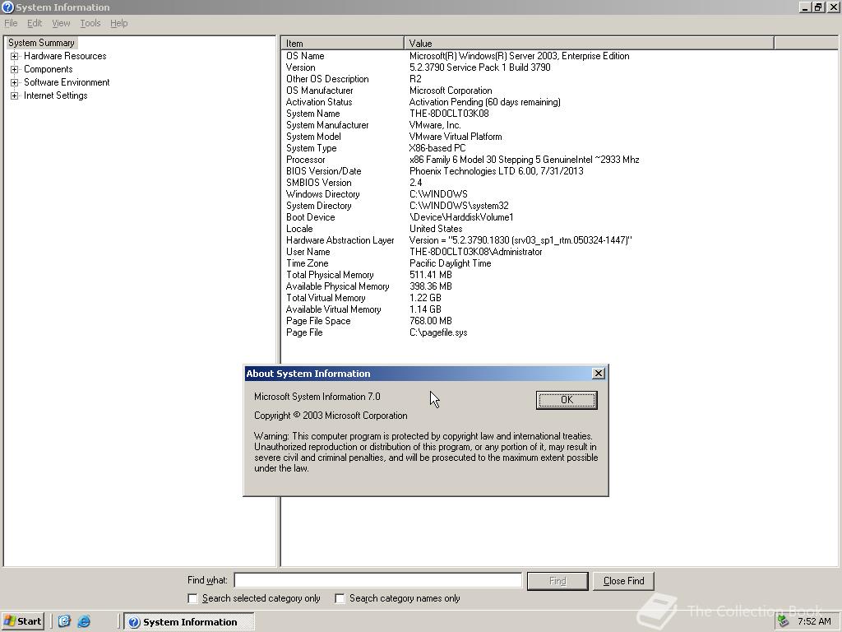Click the VMware Virtual Platform value
Screen dimensions: 842x632
(x=456, y=137)
